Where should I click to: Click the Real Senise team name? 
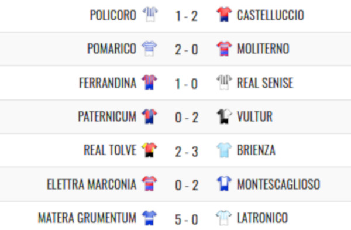click(x=265, y=83)
